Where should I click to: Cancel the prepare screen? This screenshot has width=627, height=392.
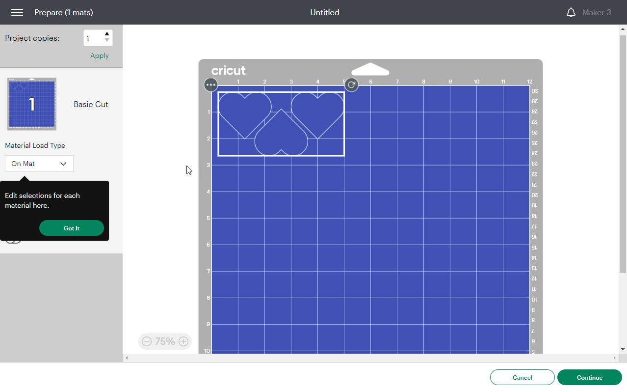[522, 377]
